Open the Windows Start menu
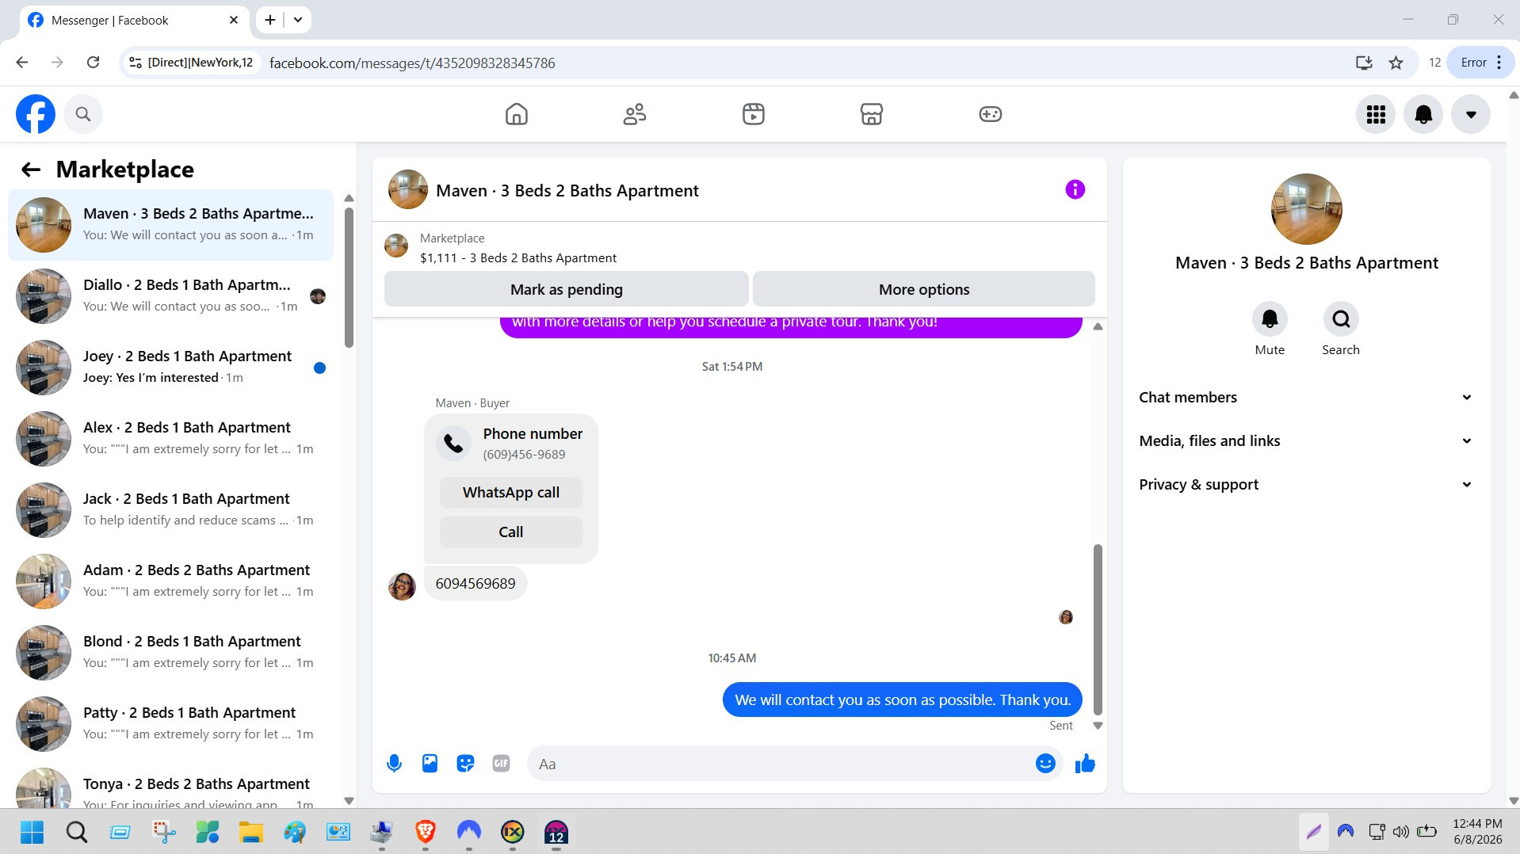Viewport: 1520px width, 854px height. coord(32,832)
